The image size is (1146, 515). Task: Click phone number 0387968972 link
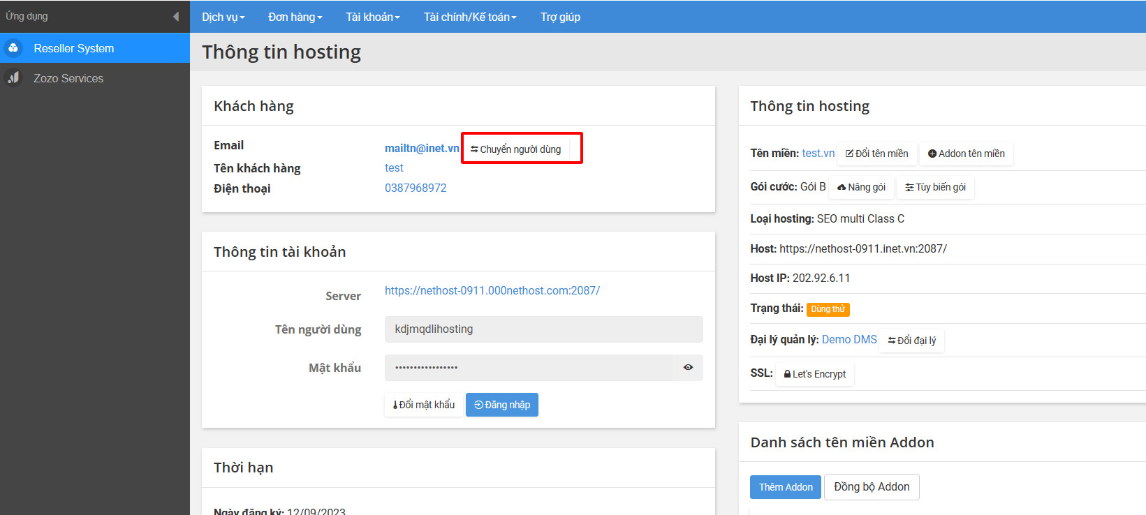pyautogui.click(x=416, y=188)
